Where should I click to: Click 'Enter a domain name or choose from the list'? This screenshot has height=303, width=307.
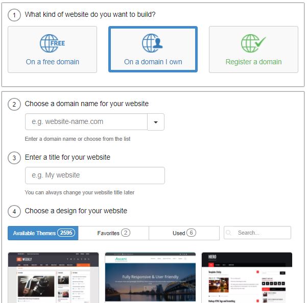tap(78, 139)
